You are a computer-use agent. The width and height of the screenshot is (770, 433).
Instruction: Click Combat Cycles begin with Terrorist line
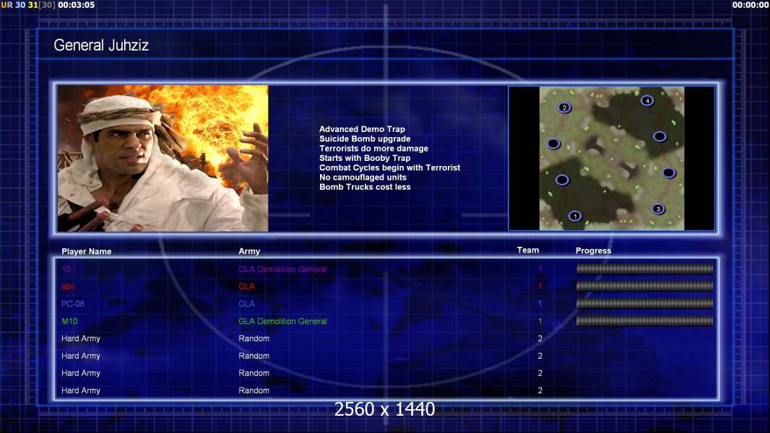[x=390, y=167]
